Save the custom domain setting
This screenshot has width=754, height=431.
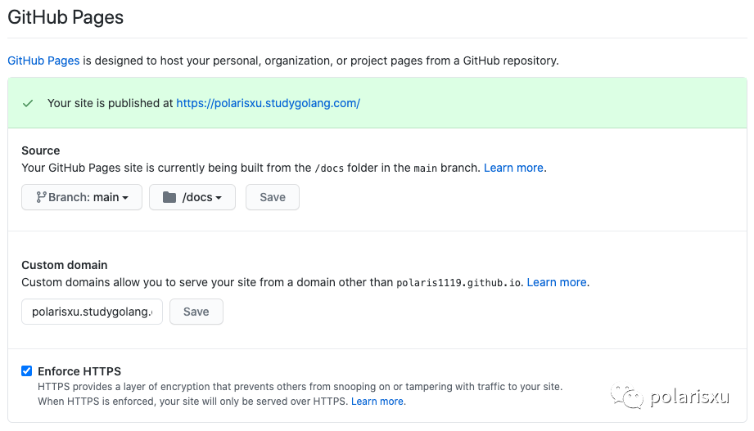pyautogui.click(x=196, y=312)
